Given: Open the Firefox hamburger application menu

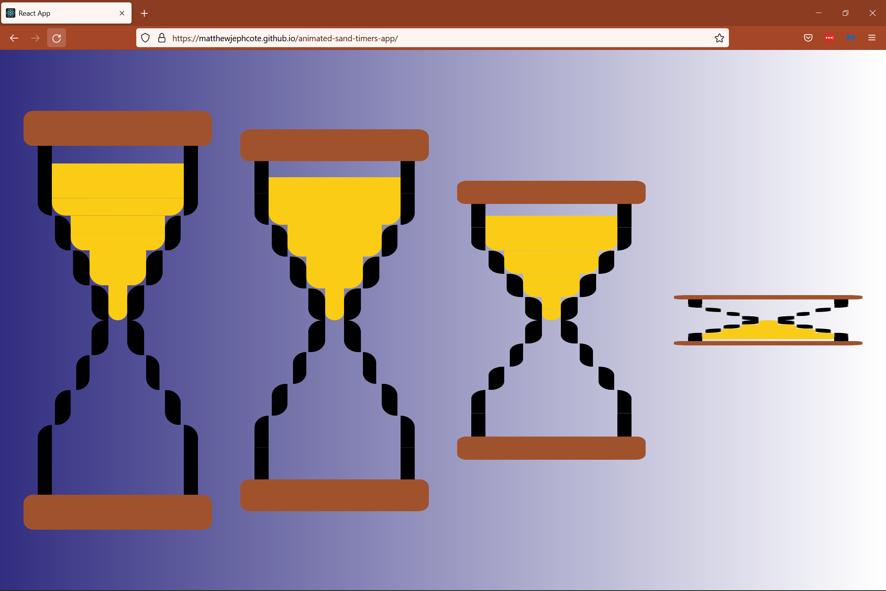Looking at the screenshot, I should 872,38.
